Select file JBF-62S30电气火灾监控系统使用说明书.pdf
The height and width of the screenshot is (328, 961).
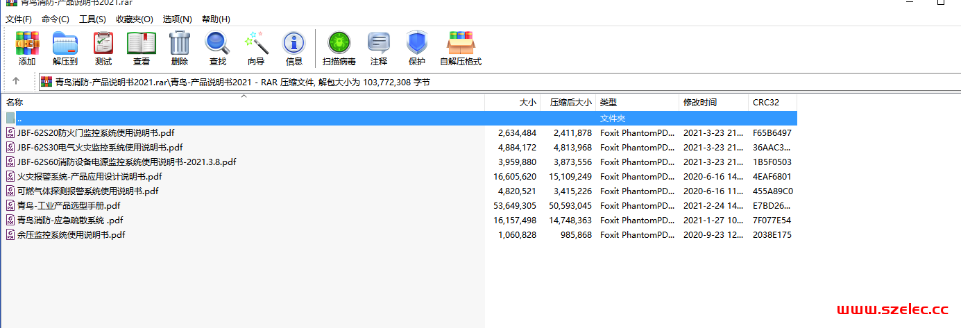tap(100, 147)
